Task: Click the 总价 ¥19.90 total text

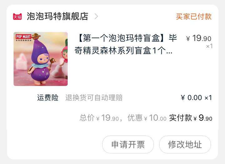Action: (99, 118)
